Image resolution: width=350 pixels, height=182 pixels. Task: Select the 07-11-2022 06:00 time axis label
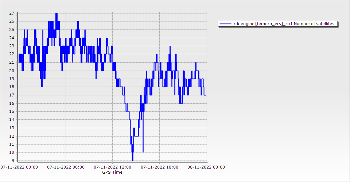click(x=66, y=167)
